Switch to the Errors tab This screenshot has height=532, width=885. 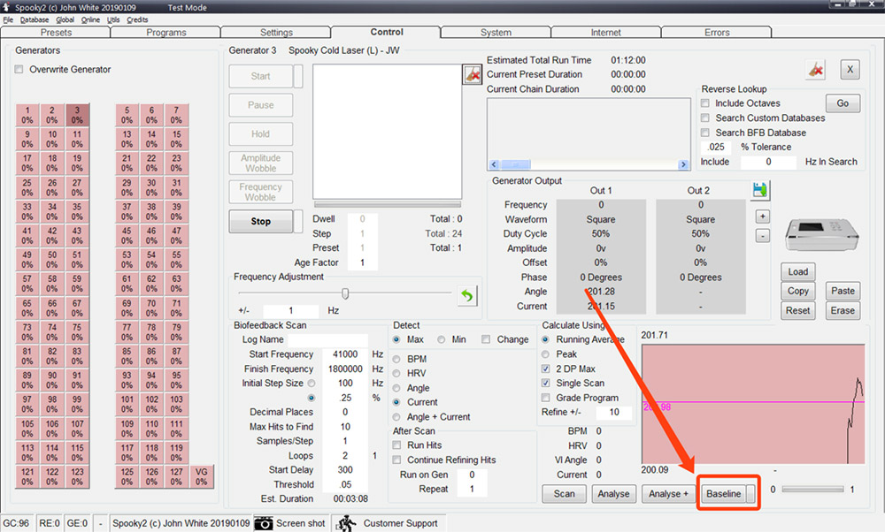[x=717, y=31]
